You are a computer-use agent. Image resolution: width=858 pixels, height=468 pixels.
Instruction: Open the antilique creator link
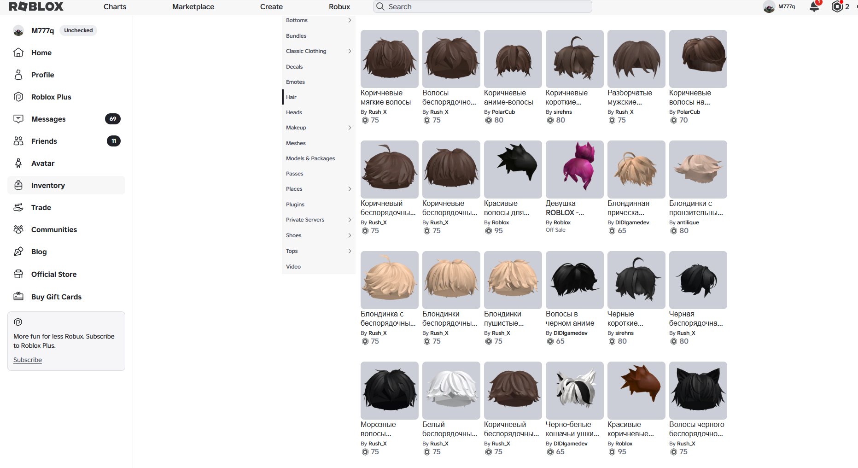(x=688, y=222)
